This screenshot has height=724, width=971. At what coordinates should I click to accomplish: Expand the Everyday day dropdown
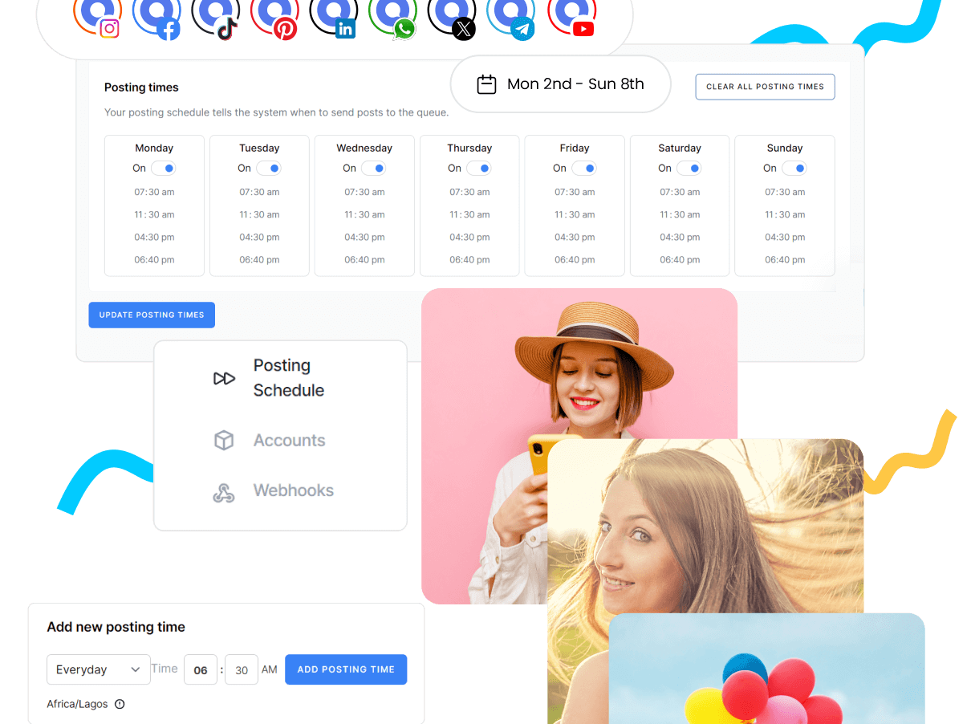98,669
